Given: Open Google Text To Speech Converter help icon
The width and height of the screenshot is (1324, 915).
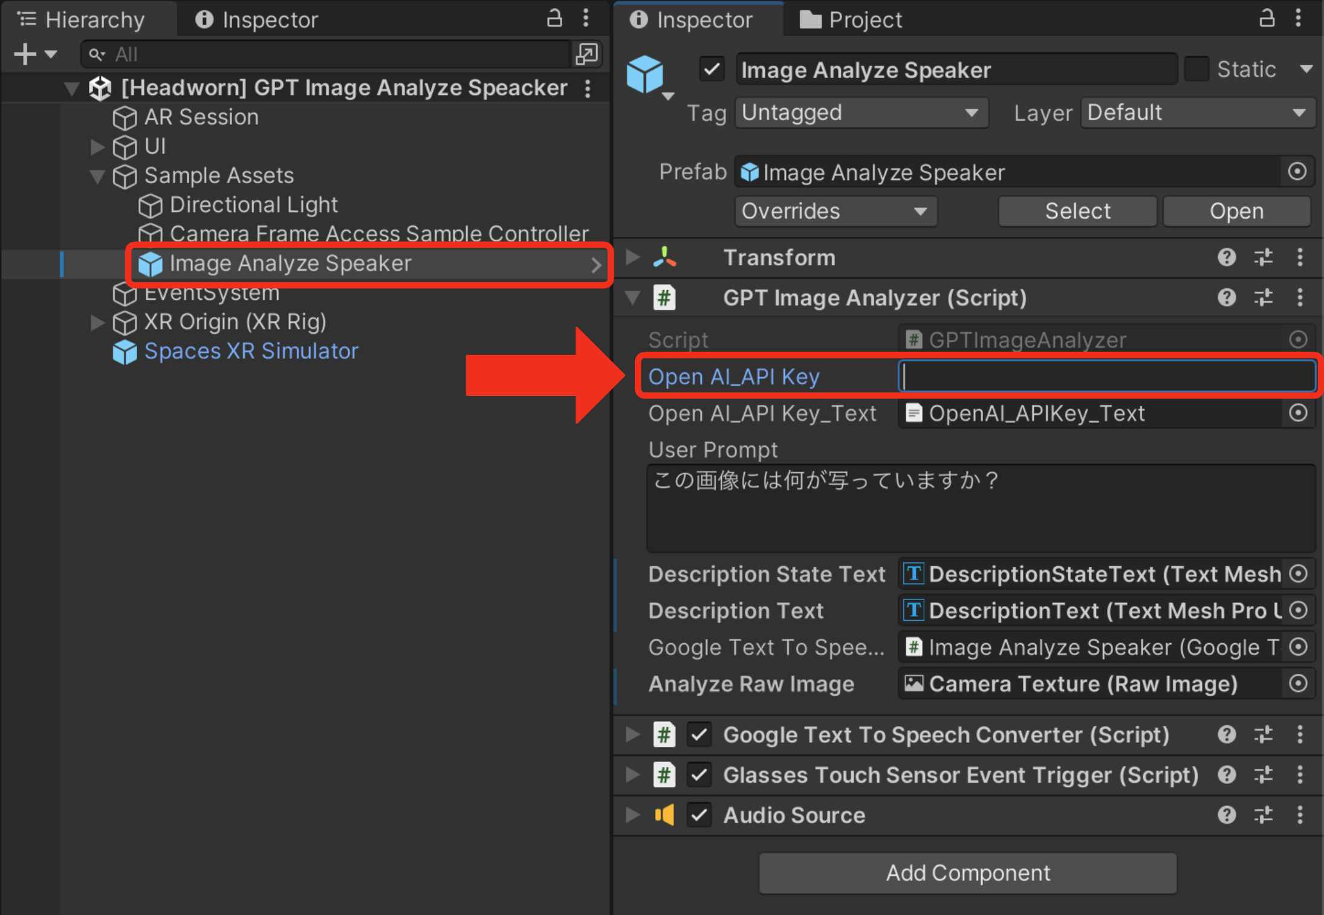Looking at the screenshot, I should (x=1226, y=735).
